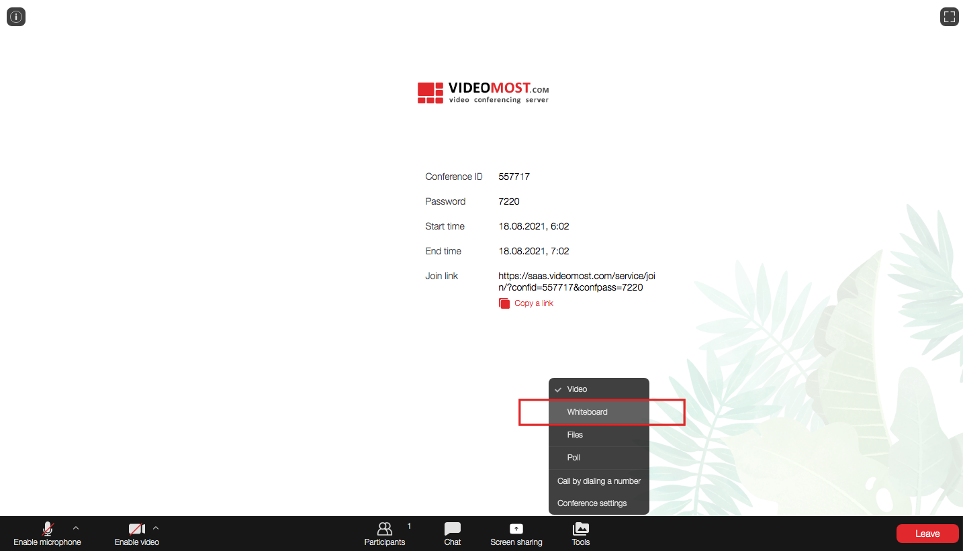Click the red copy icon beside Copy a link
Screen dimensions: 963x551
click(504, 303)
